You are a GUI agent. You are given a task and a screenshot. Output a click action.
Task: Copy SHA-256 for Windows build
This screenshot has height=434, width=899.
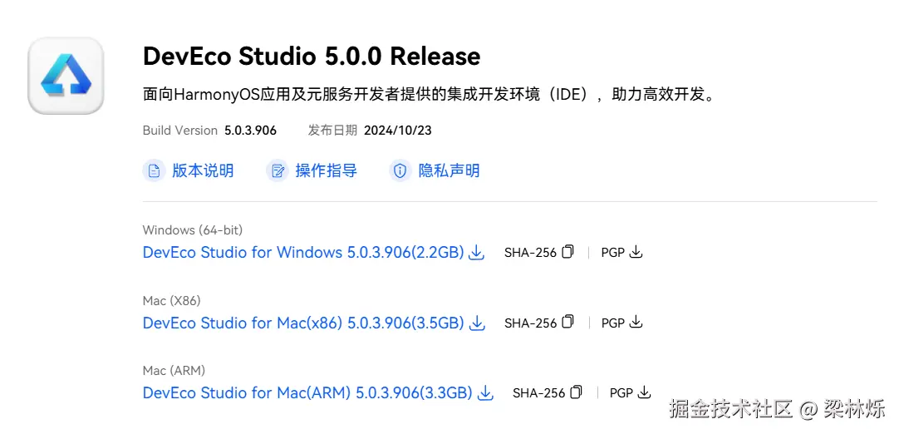coord(567,252)
